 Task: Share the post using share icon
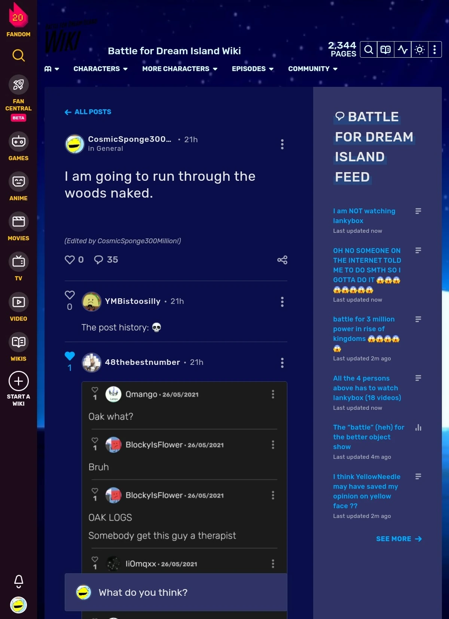(x=282, y=260)
